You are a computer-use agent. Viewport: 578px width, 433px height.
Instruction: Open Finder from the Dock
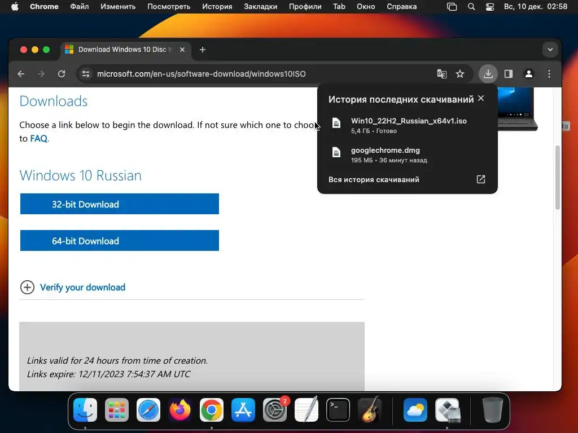point(85,410)
